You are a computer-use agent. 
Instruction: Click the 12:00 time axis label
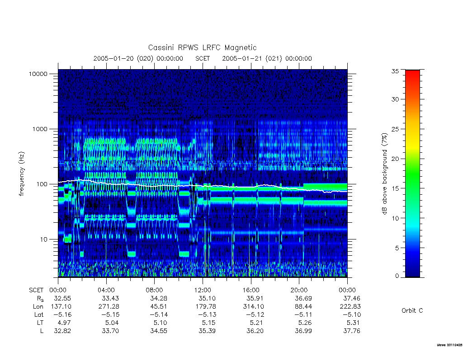(x=203, y=290)
